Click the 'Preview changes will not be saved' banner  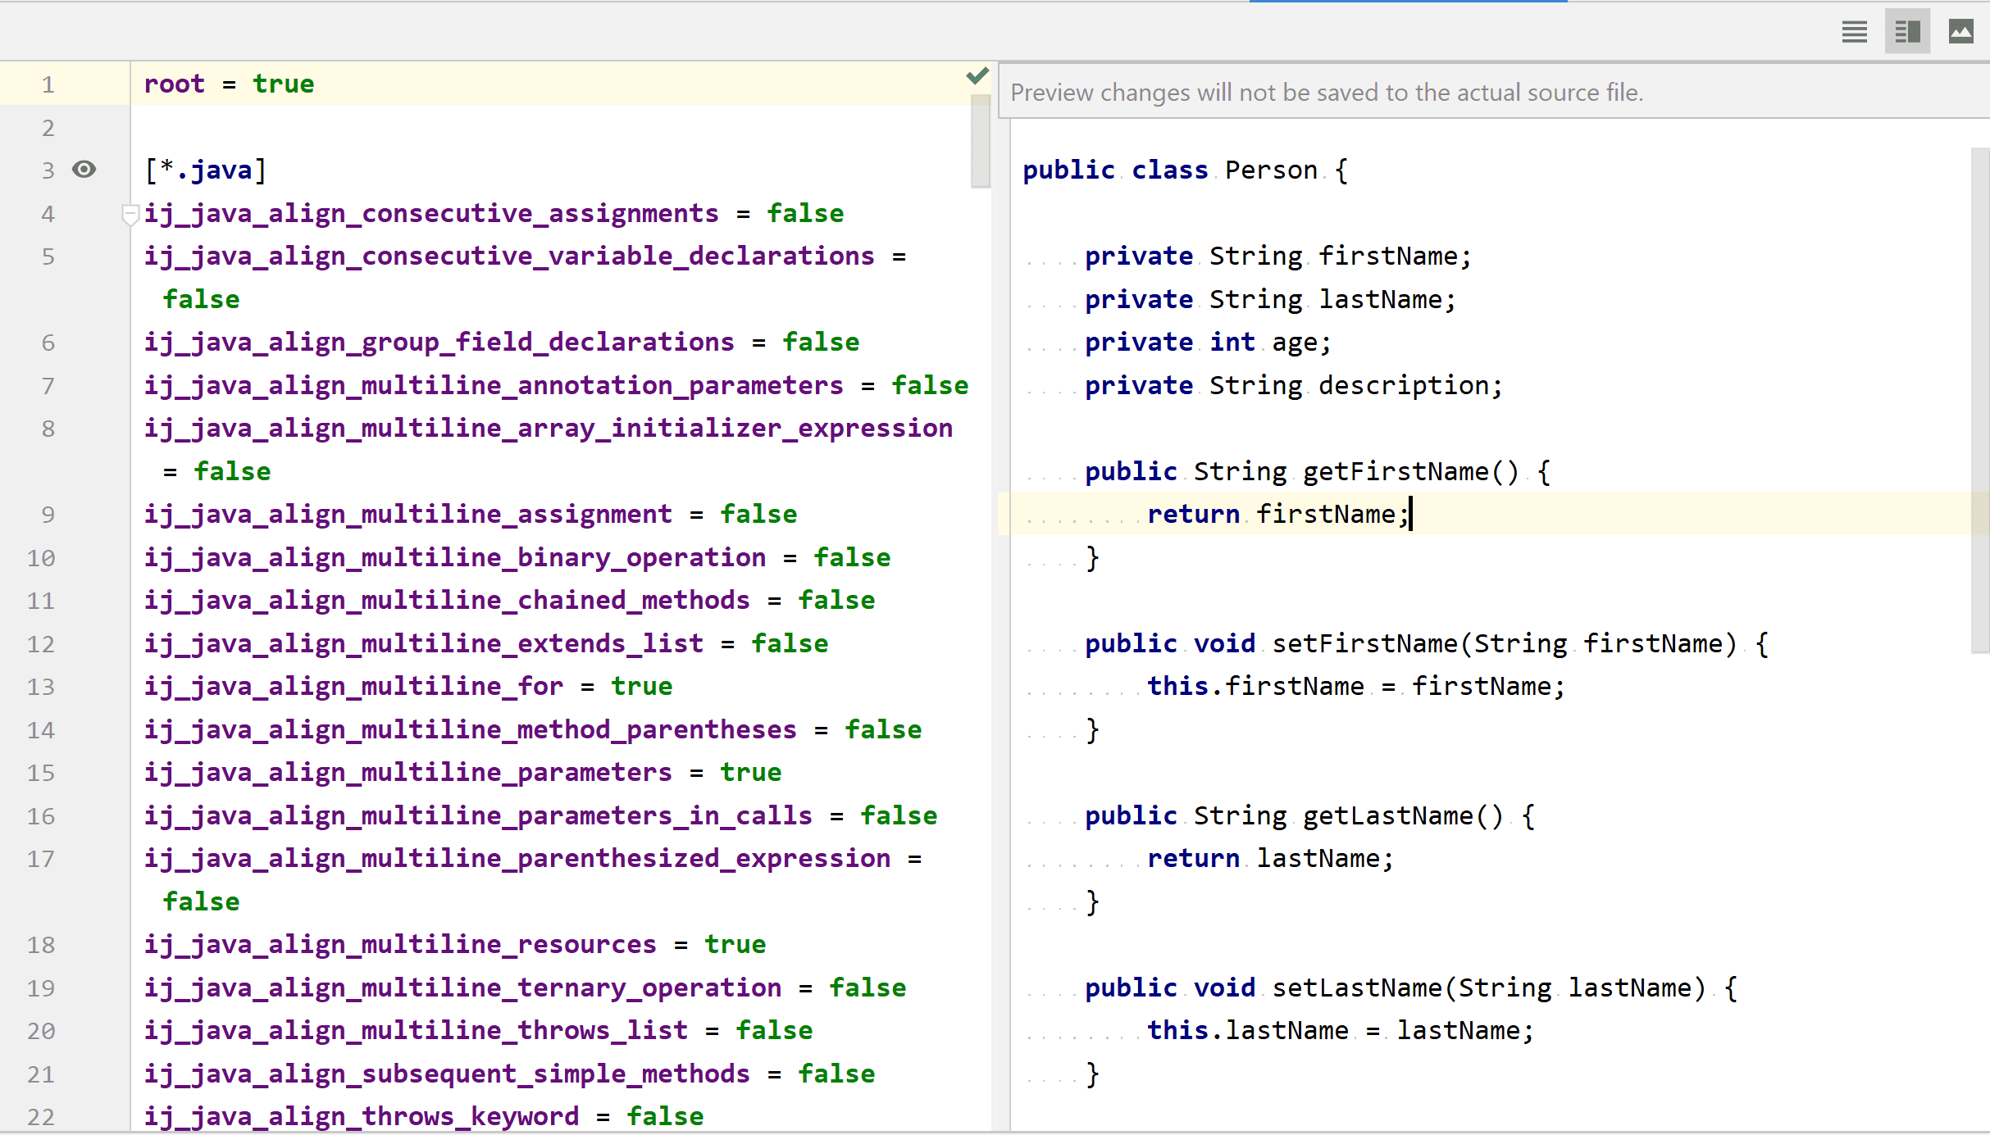click(x=1326, y=93)
